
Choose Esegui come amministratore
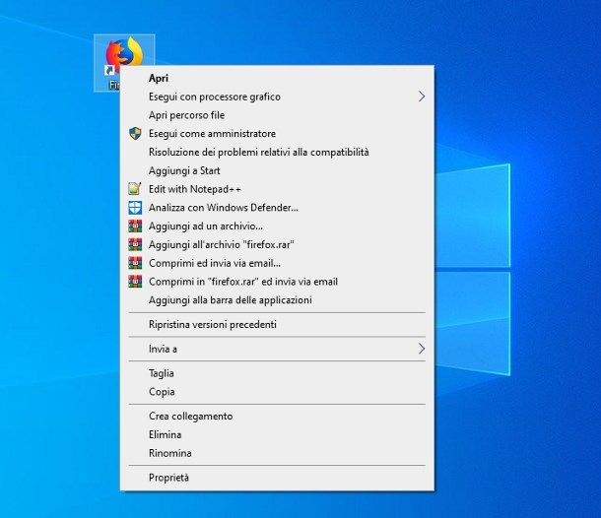(x=277, y=133)
